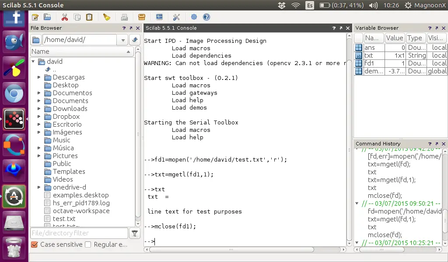Expand the Dropbox folder
The width and height of the screenshot is (448, 262).
pyautogui.click(x=39, y=117)
